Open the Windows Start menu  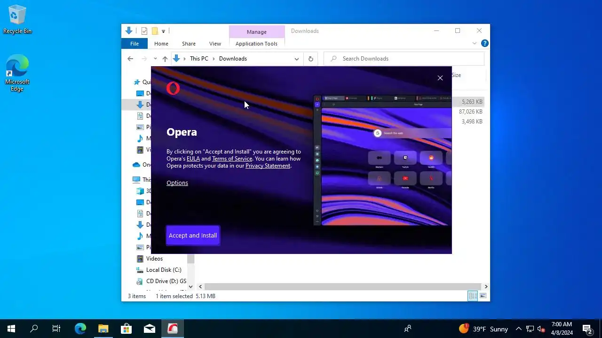tap(11, 329)
